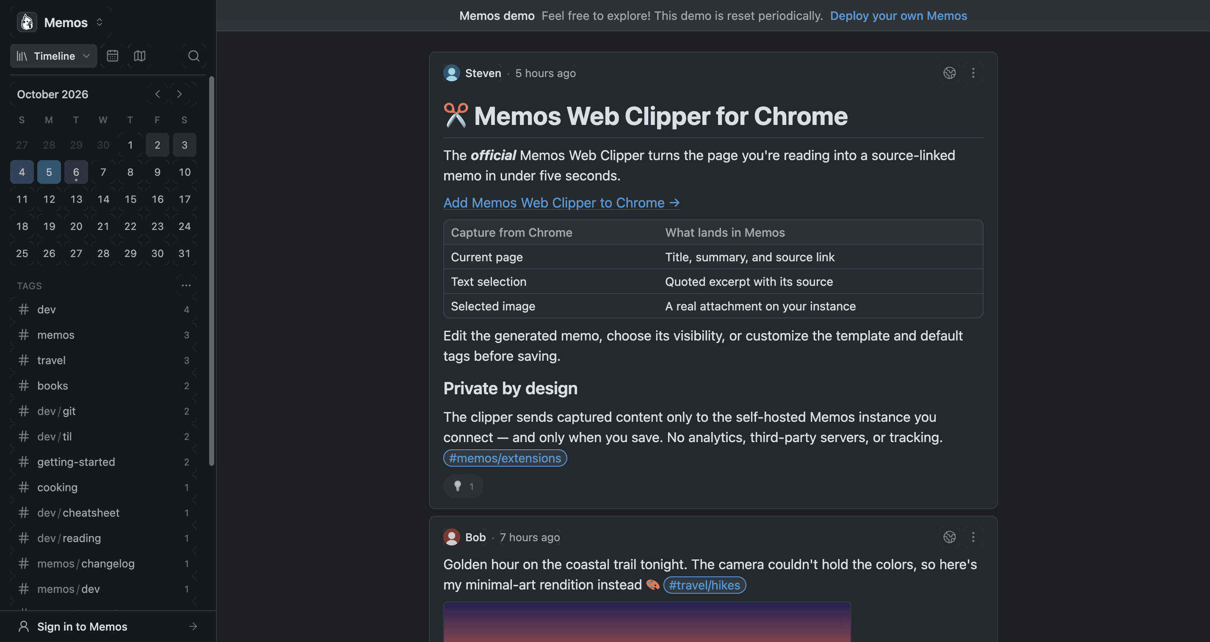Click hash icon beside travel tag

[x=23, y=360]
